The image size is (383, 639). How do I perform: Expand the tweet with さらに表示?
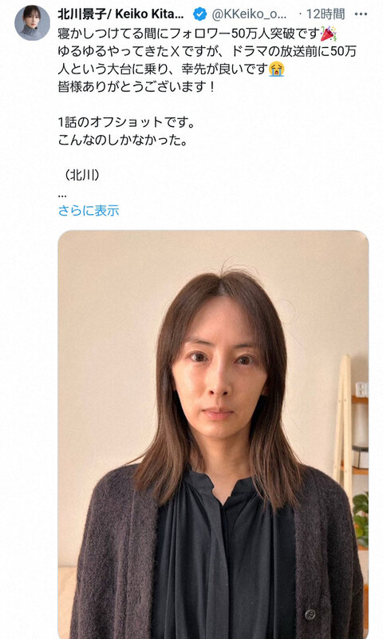pos(89,211)
